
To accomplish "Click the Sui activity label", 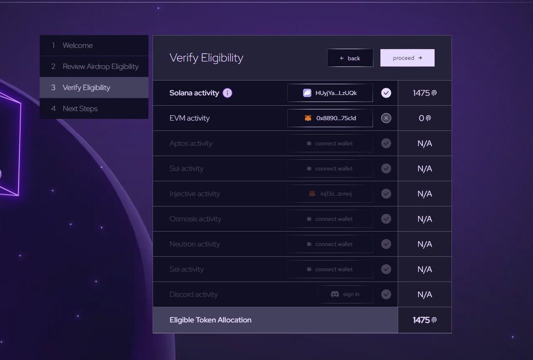I will (187, 168).
